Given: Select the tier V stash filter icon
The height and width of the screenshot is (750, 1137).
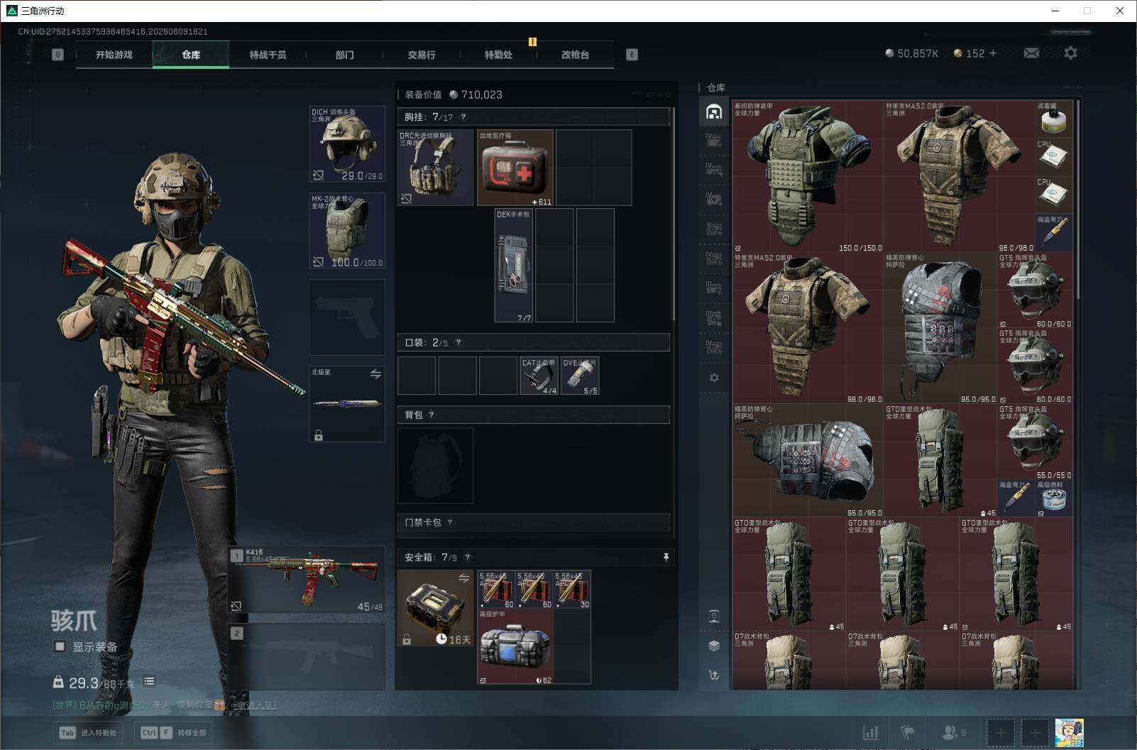Looking at the screenshot, I should point(714,229).
